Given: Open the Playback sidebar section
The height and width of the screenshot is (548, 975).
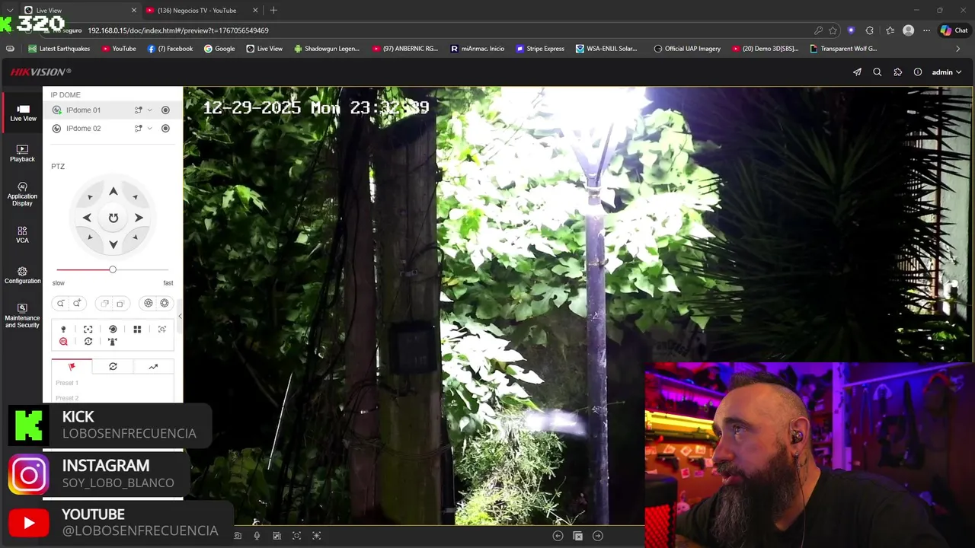Looking at the screenshot, I should click(x=22, y=153).
